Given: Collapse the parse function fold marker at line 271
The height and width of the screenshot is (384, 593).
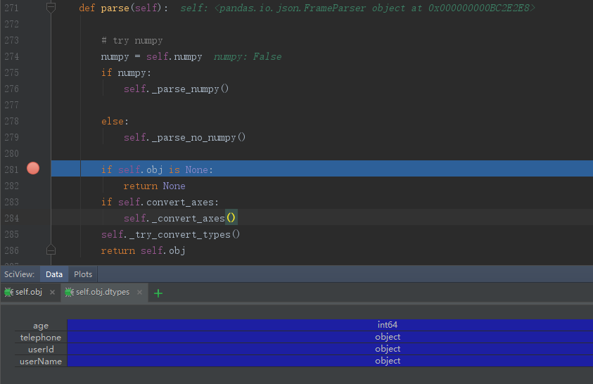Looking at the screenshot, I should click(51, 8).
